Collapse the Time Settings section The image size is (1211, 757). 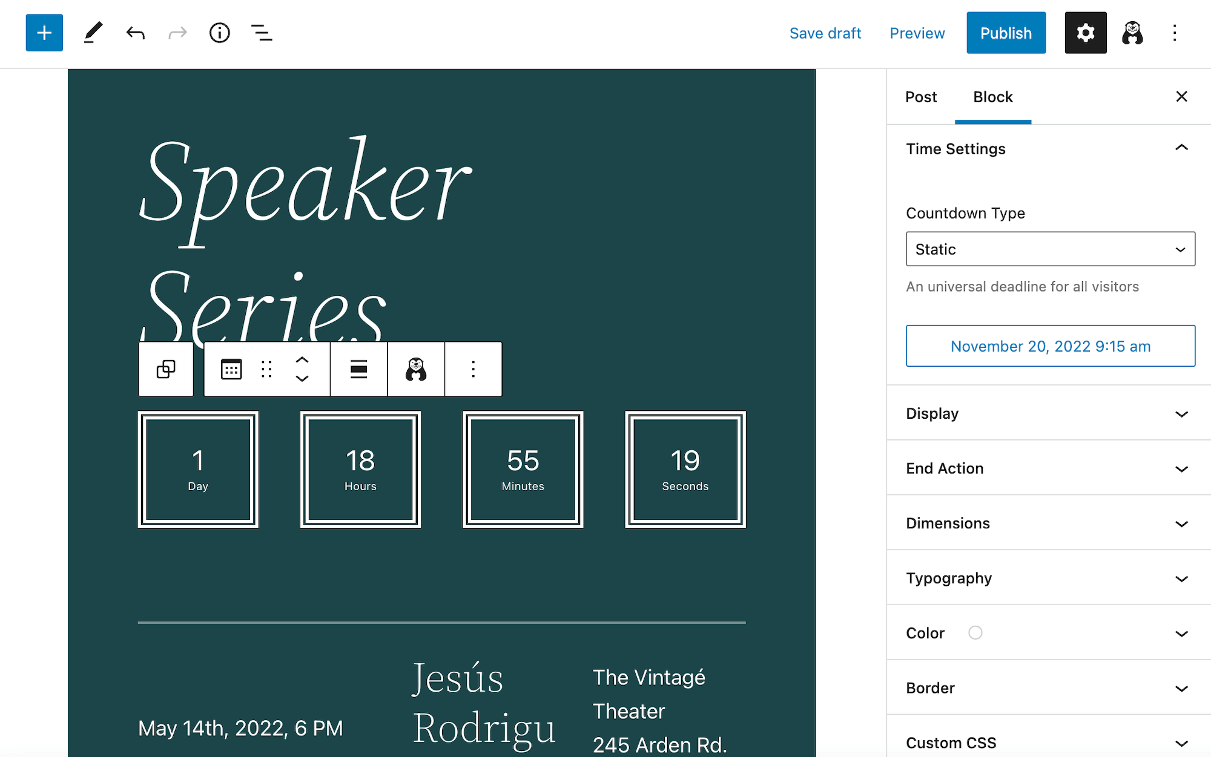pos(1181,148)
